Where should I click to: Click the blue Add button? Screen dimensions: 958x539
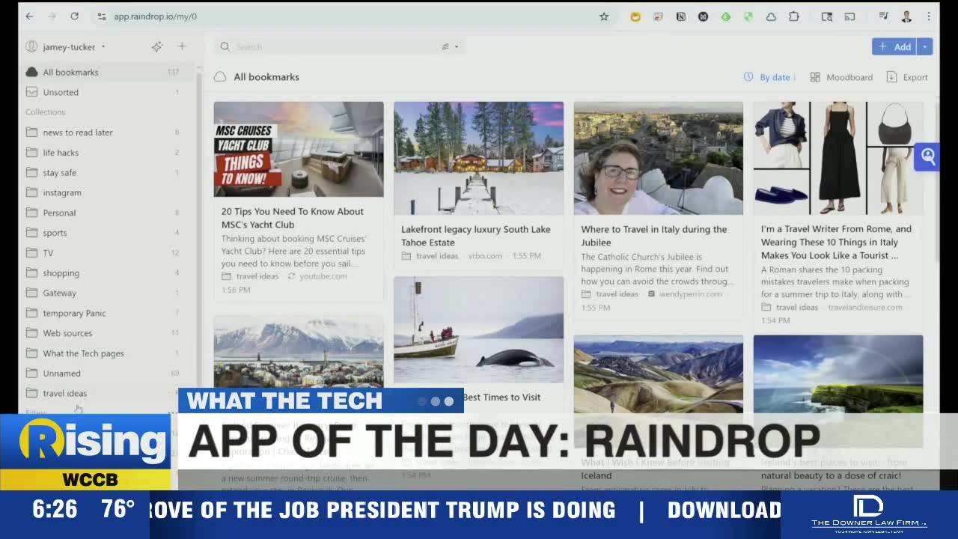pos(894,46)
